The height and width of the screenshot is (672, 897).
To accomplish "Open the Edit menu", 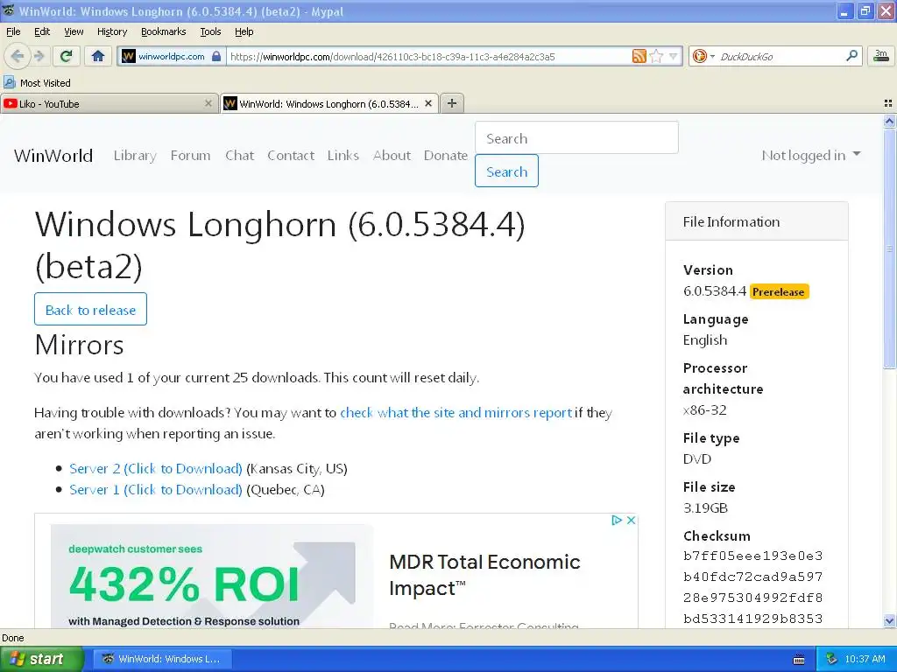I will coord(42,31).
